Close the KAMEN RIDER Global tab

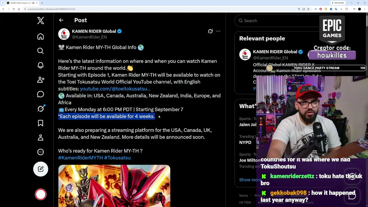pos(37,3)
